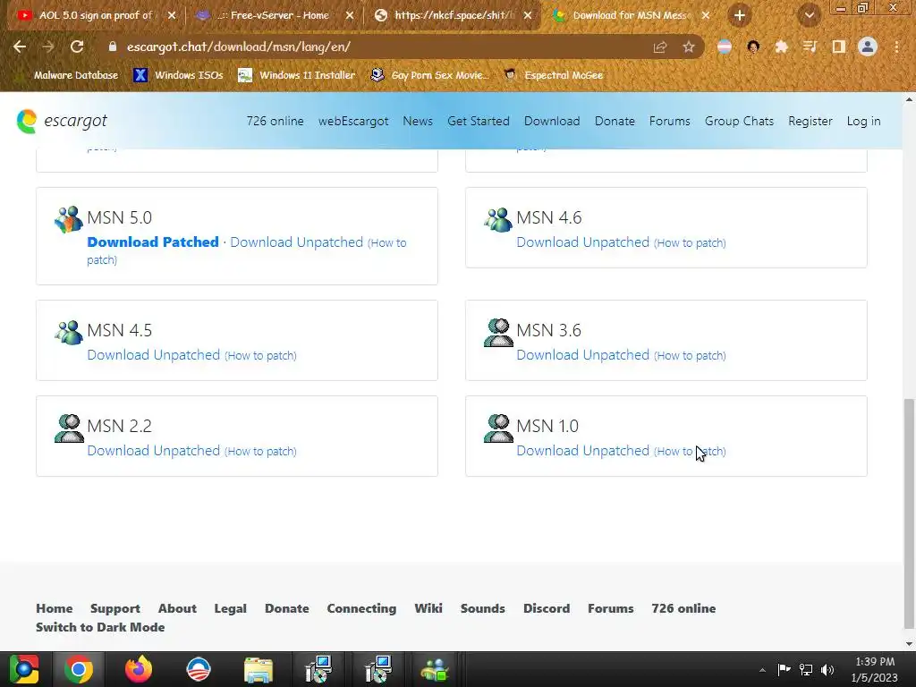This screenshot has width=916, height=687.
Task: Click the MSN 4.5 people icon
Action: (x=69, y=333)
